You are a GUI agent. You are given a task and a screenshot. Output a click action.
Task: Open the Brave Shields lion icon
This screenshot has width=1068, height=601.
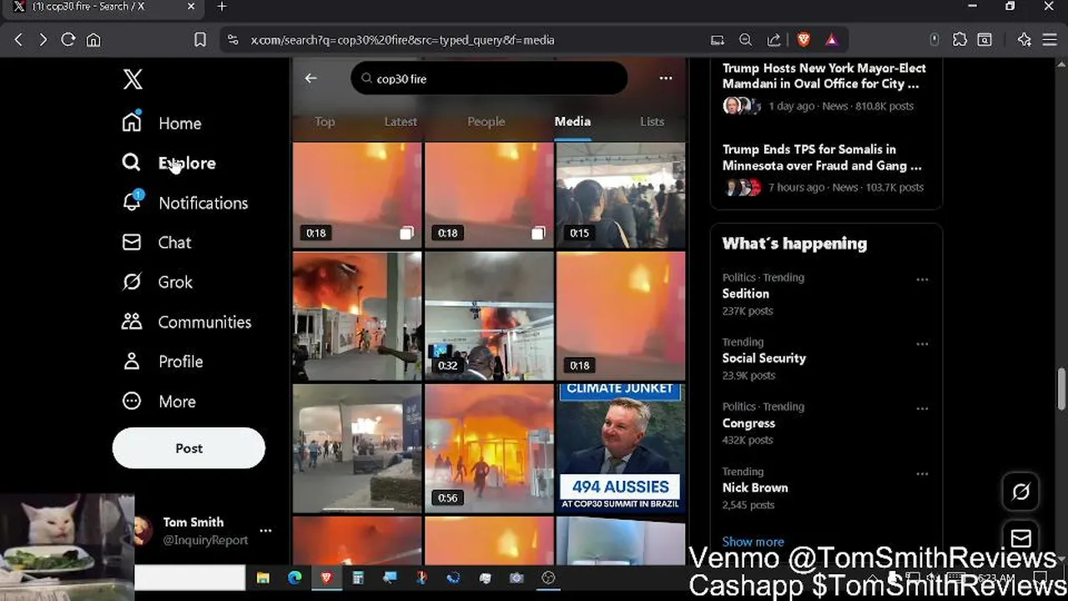[803, 39]
